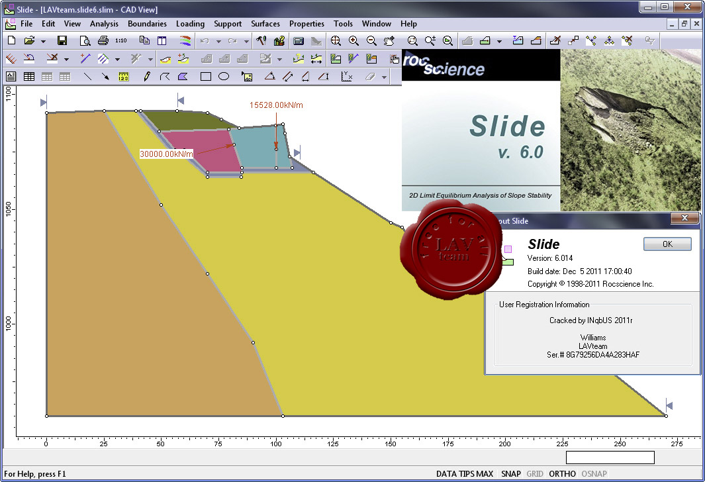Screen dimensions: 705x482
Task: Select the 15528.00kN/m load label
Action: click(x=276, y=105)
